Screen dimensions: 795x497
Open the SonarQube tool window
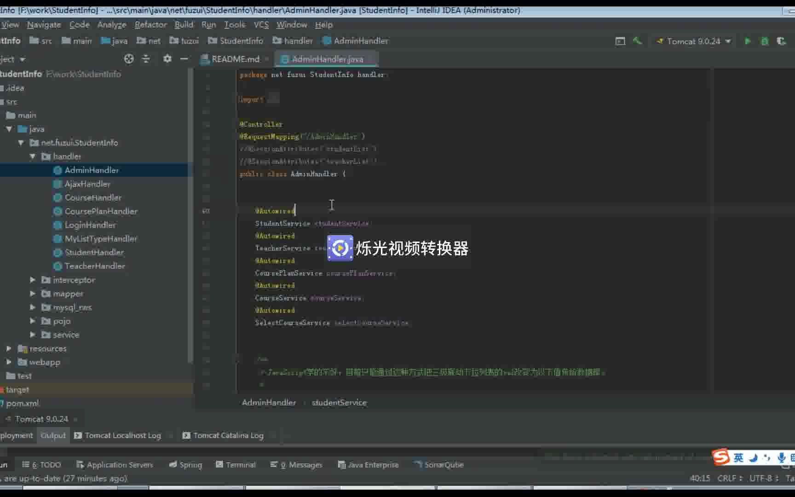click(x=438, y=465)
